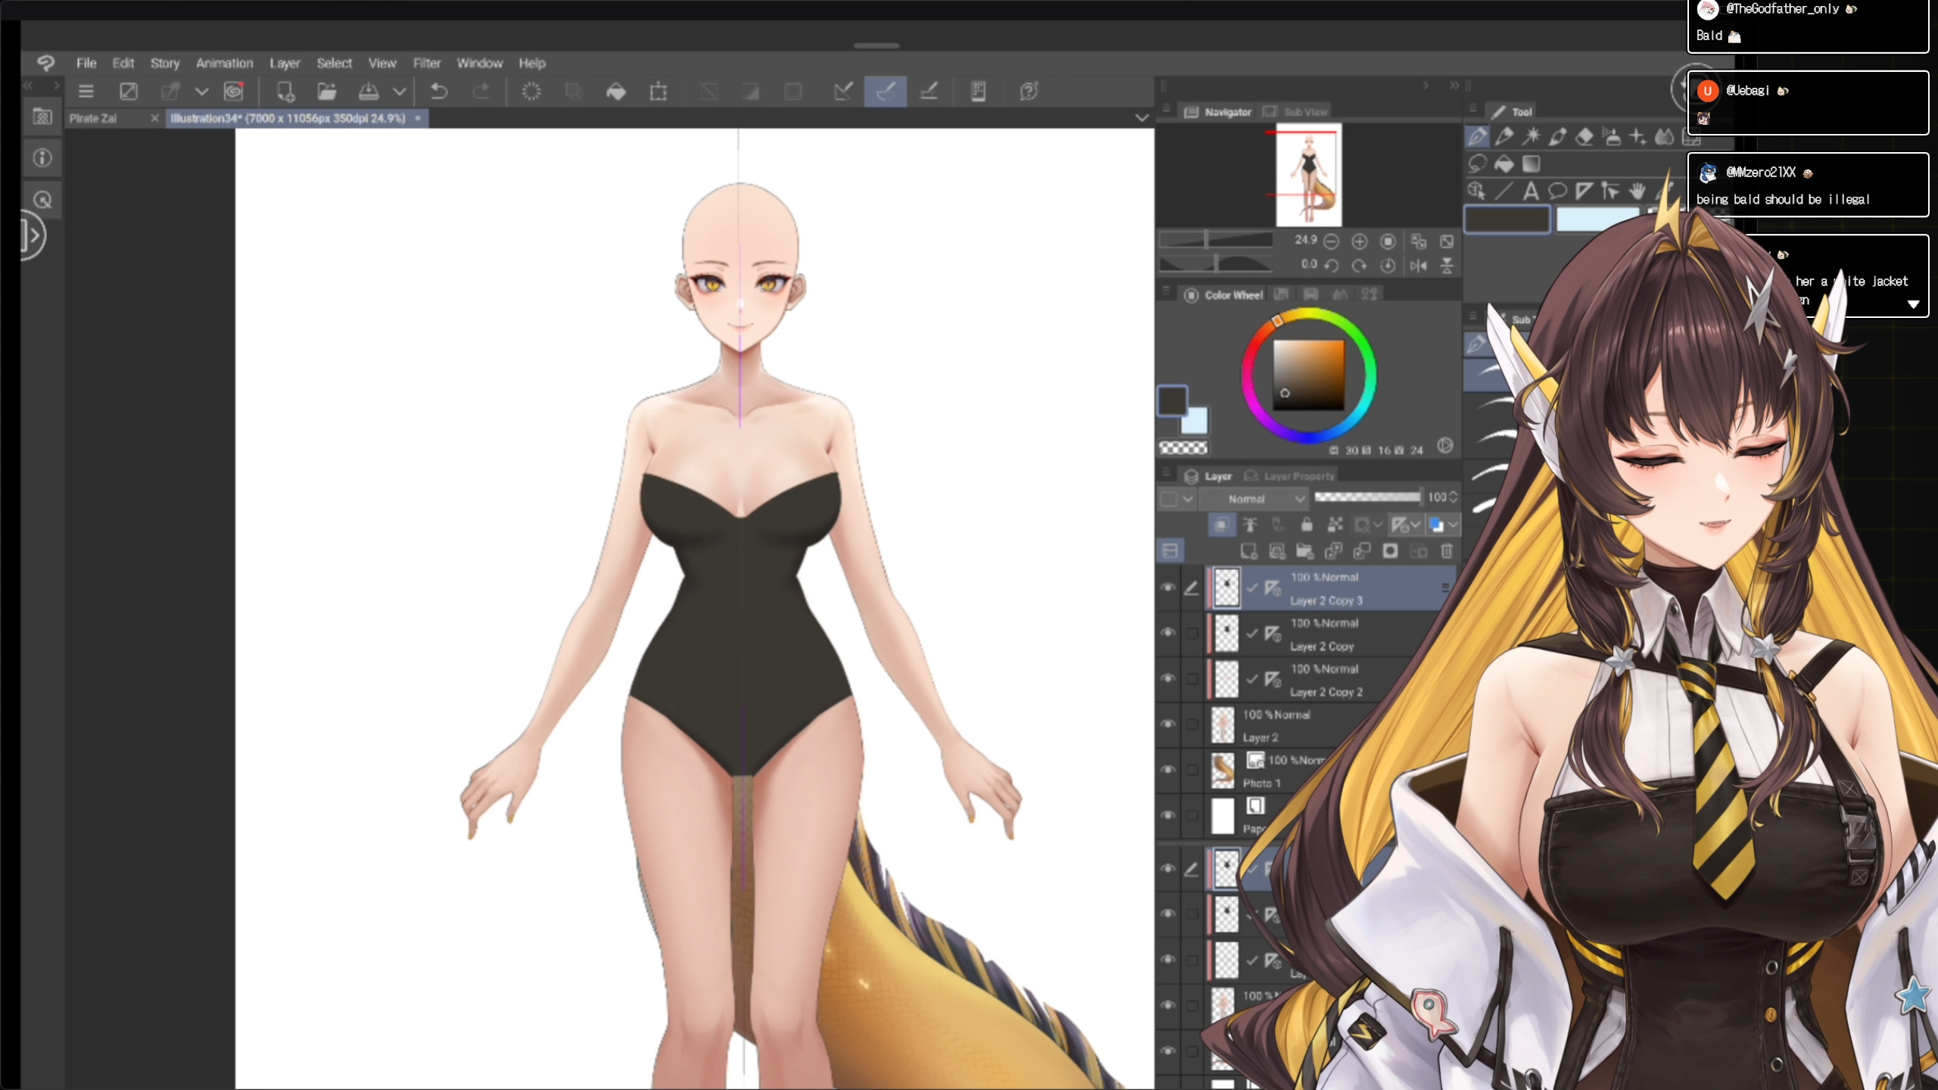The image size is (1938, 1090).
Task: Click the Navigator preview thumbnail
Action: 1308,175
